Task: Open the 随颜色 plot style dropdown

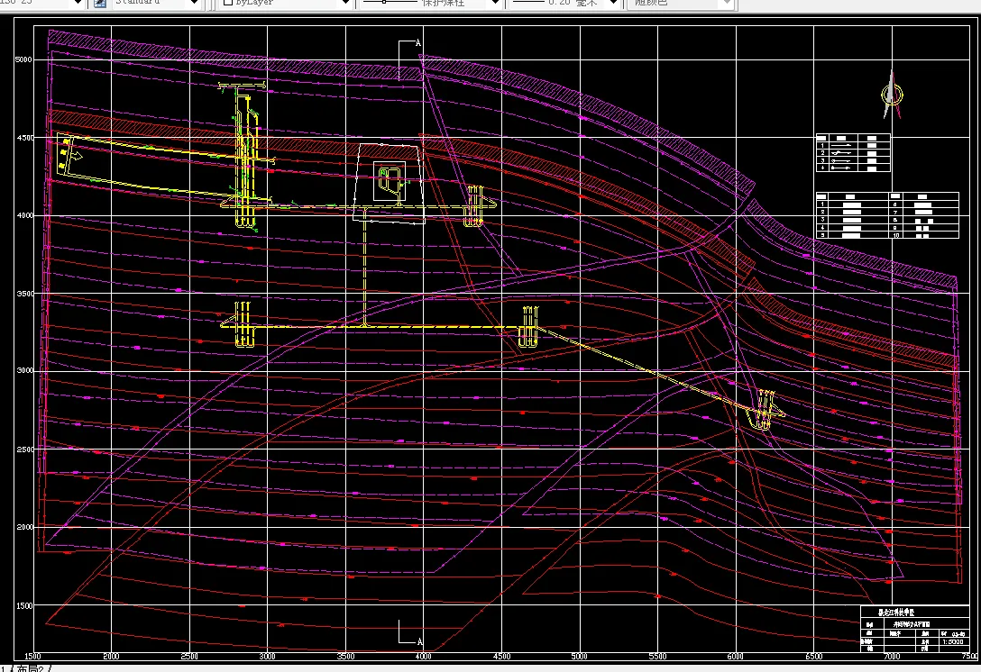Action: 725,3
